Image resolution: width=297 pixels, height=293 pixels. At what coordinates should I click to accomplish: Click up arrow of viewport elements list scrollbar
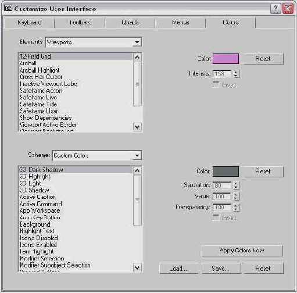[137, 57]
